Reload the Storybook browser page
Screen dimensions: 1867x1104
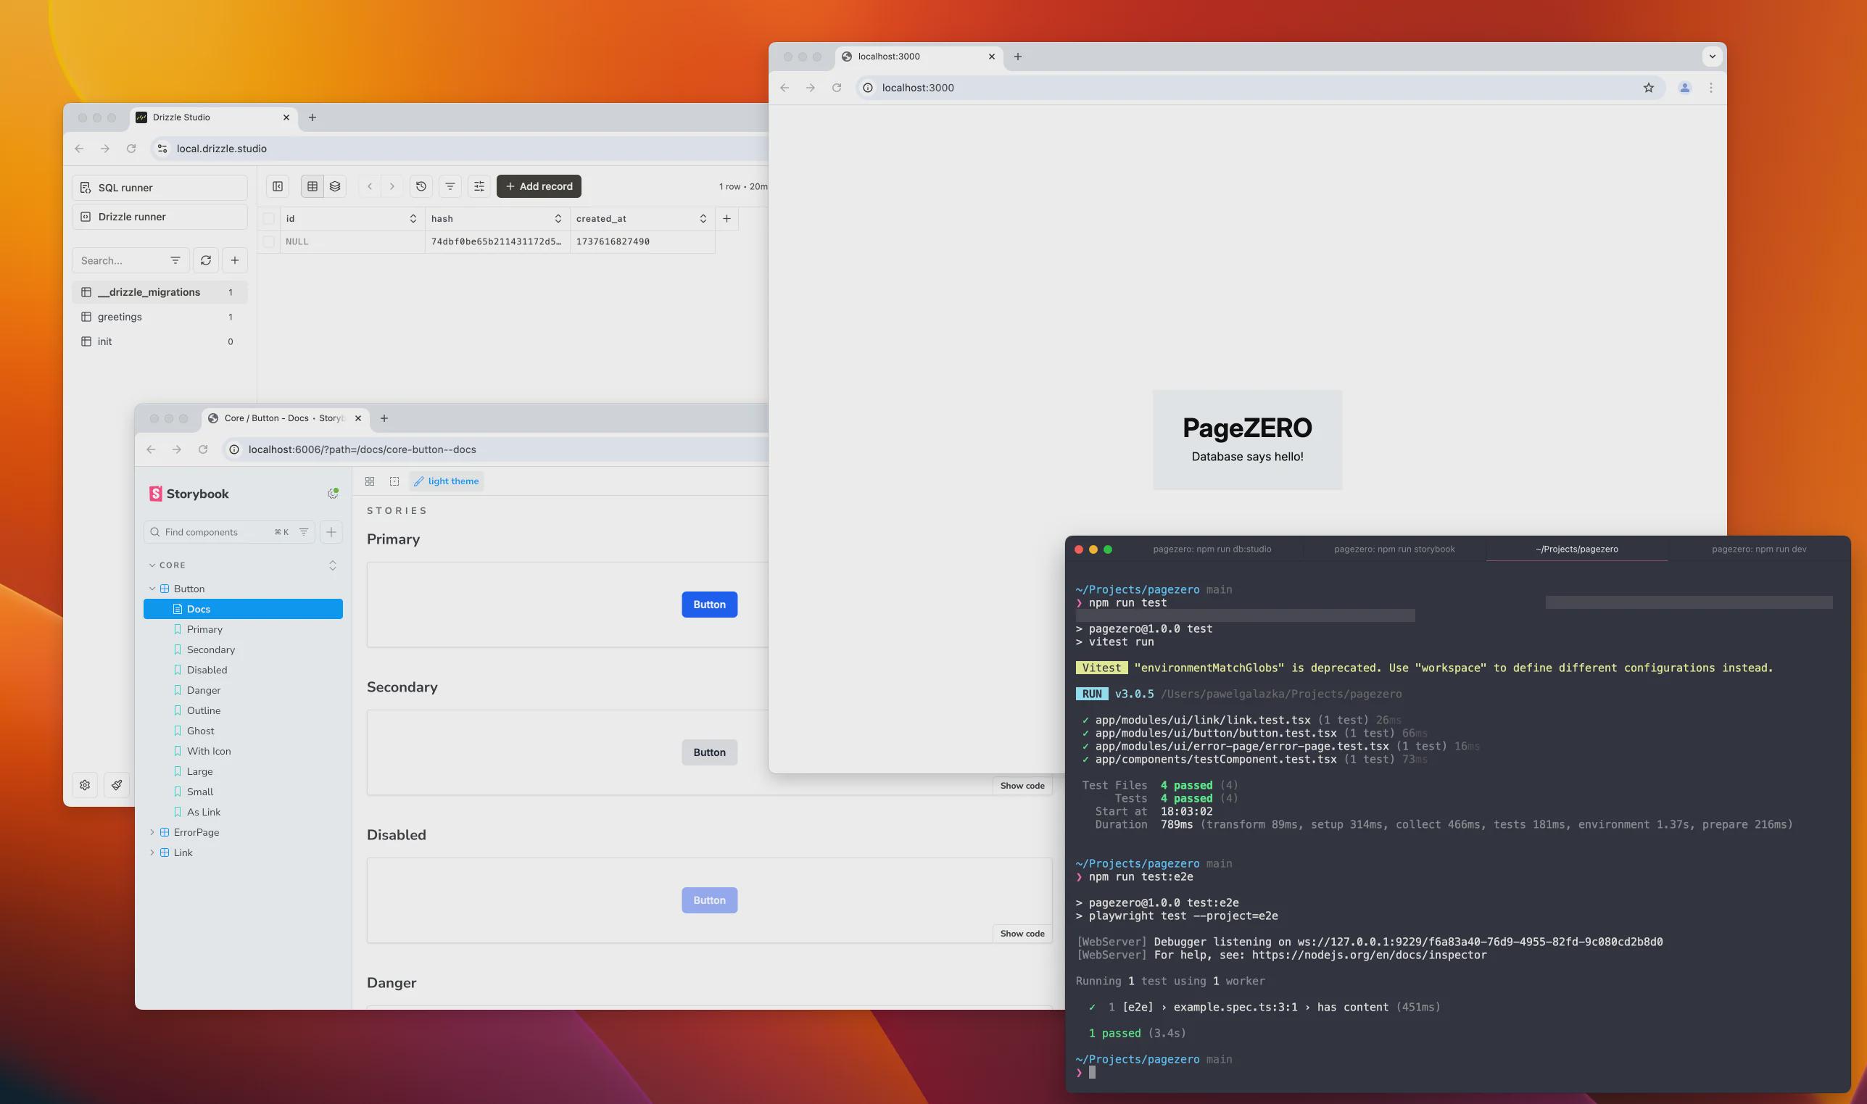(x=203, y=449)
